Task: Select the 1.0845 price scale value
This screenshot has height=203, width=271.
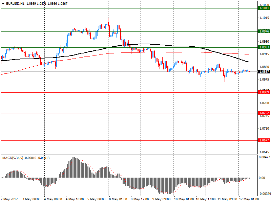Action: point(264,80)
